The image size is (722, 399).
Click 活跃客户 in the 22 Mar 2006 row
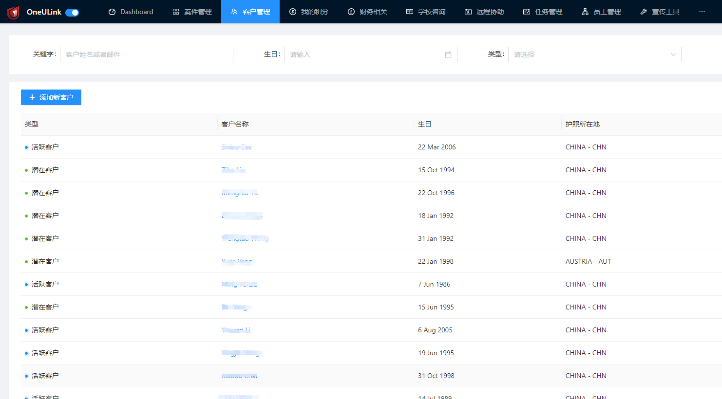(x=45, y=147)
